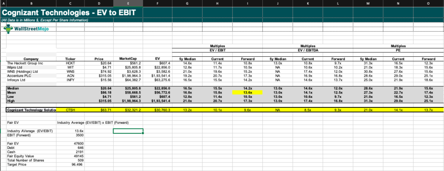The width and height of the screenshot is (444, 171).
Task: Select 'Accenture PLC' company cell
Action: coord(31,75)
